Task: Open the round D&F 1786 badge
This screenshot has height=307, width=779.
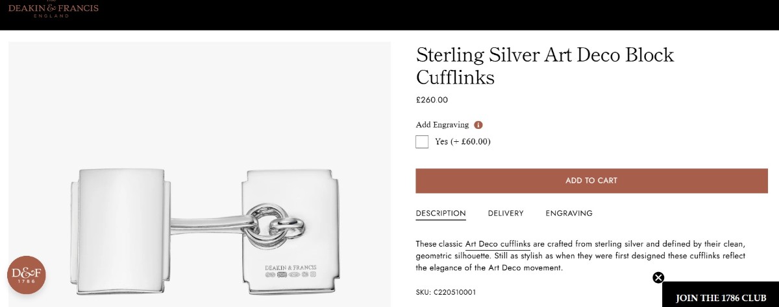Action: pyautogui.click(x=27, y=276)
